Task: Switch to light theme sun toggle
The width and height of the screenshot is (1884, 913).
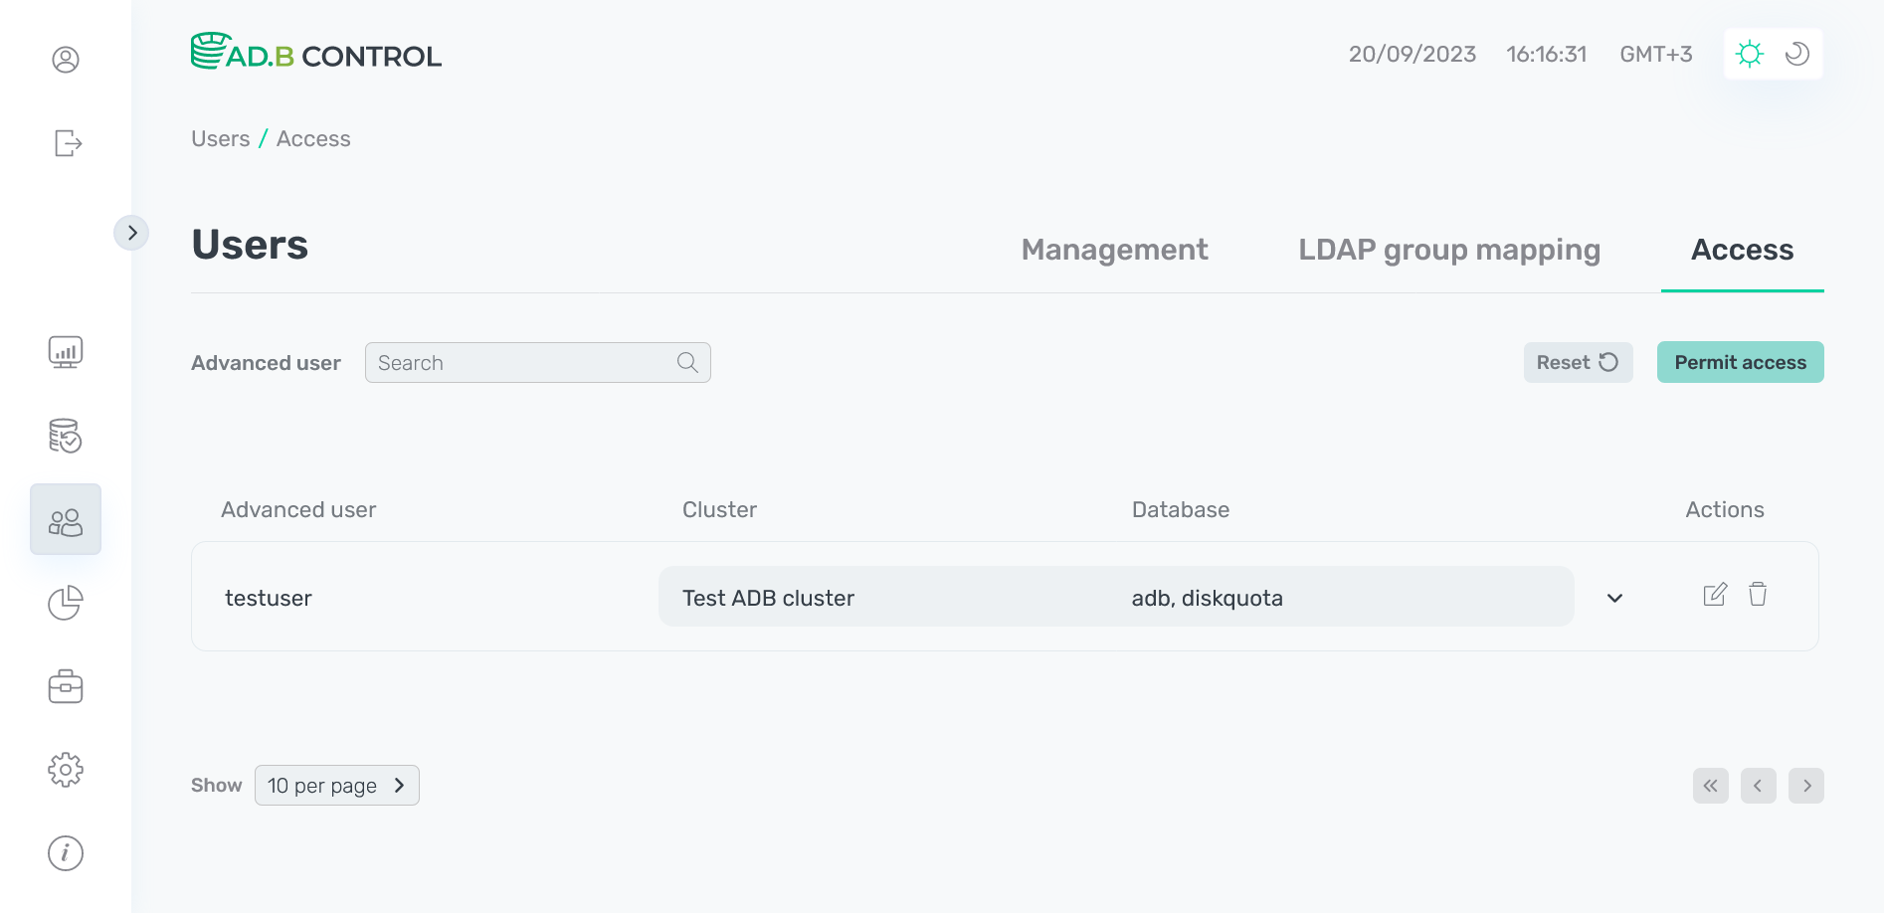Action: point(1750,54)
